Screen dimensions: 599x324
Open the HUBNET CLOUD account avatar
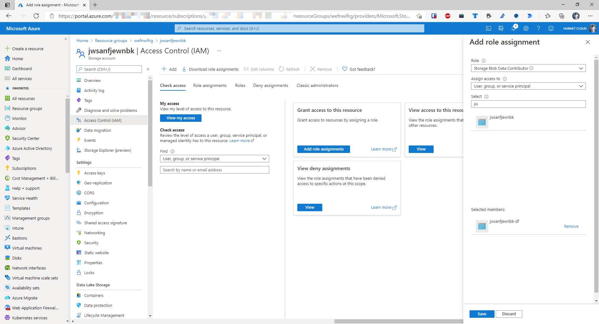click(x=592, y=28)
